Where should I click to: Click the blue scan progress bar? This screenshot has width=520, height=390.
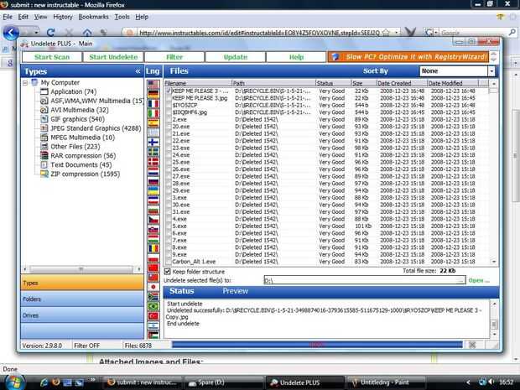317,345
